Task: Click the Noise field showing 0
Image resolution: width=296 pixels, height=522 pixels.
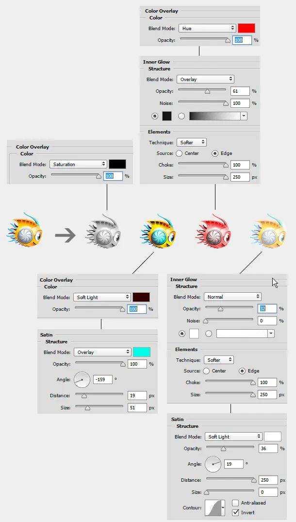Action: (267, 321)
